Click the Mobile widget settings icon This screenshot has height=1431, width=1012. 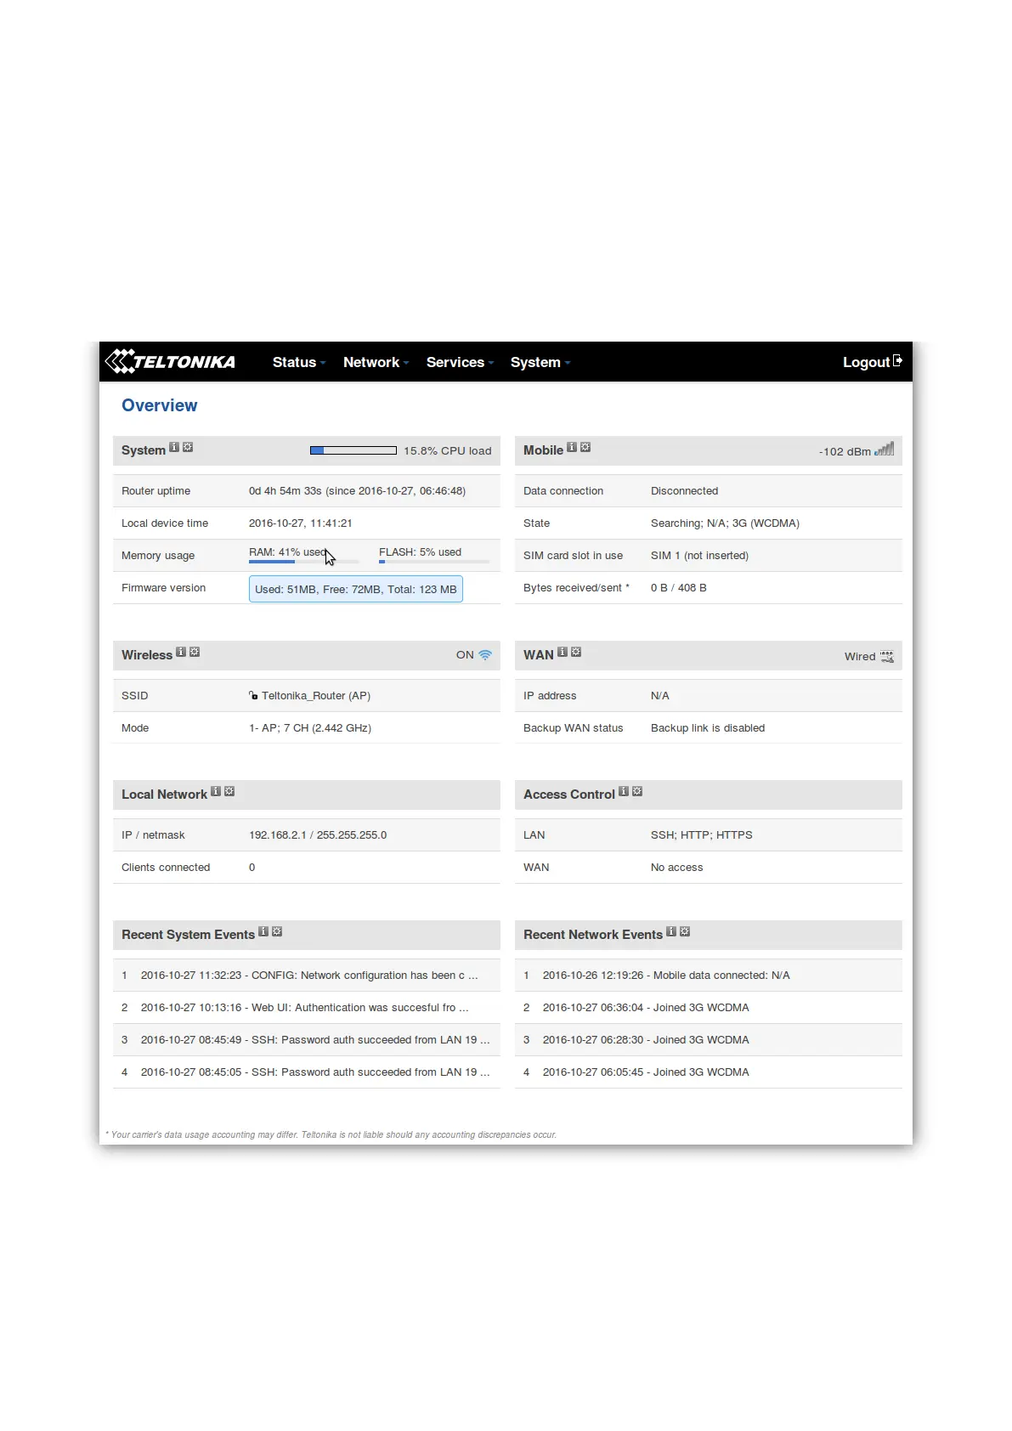[x=585, y=447]
